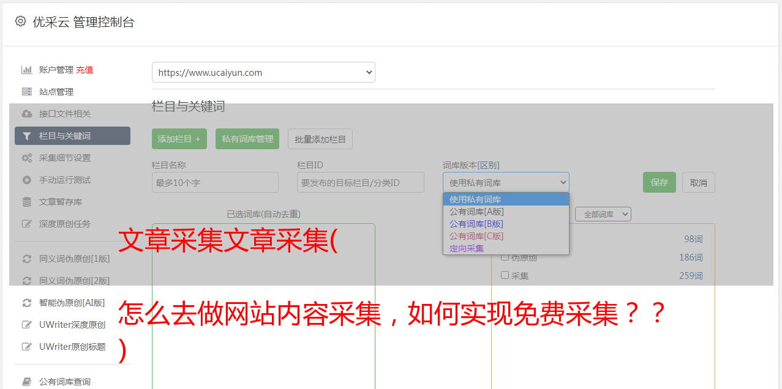Click the 取消 button
782x389 pixels.
(x=699, y=182)
